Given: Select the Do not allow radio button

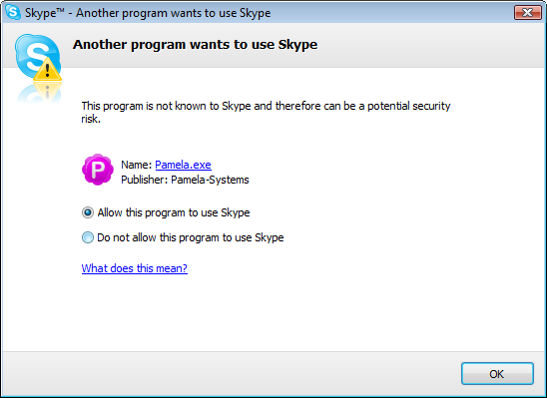Looking at the screenshot, I should click(x=88, y=237).
